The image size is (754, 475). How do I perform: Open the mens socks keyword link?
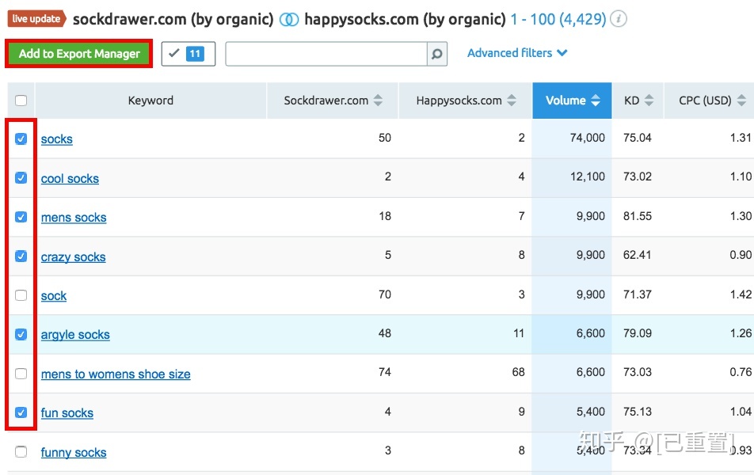pos(74,217)
